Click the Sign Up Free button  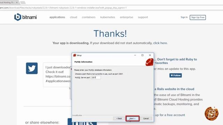point(198,17)
